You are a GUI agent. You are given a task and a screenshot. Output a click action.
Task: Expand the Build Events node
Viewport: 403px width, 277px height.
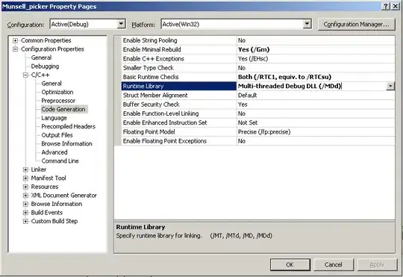pos(25,213)
